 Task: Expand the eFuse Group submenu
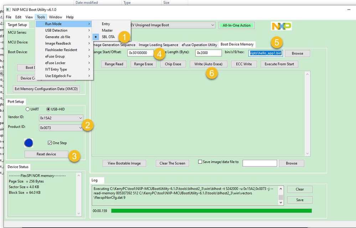(x=64, y=56)
